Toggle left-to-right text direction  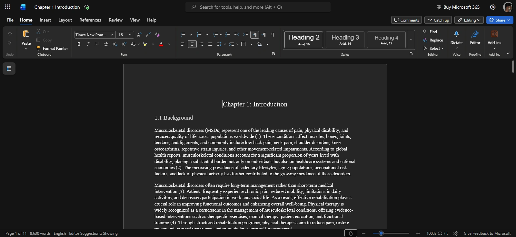click(x=255, y=35)
